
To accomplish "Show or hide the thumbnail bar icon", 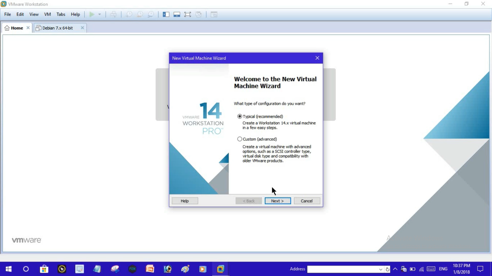I will [x=177, y=14].
